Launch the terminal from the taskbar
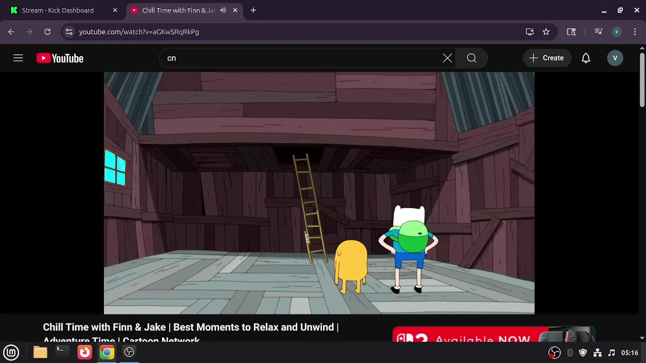 pos(62,352)
